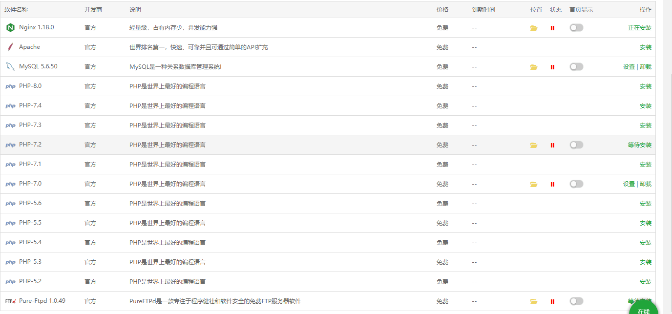Screen dimensions: 672x314
Task: Install PHP-5.2 via its 安装 link
Action: (x=646, y=282)
